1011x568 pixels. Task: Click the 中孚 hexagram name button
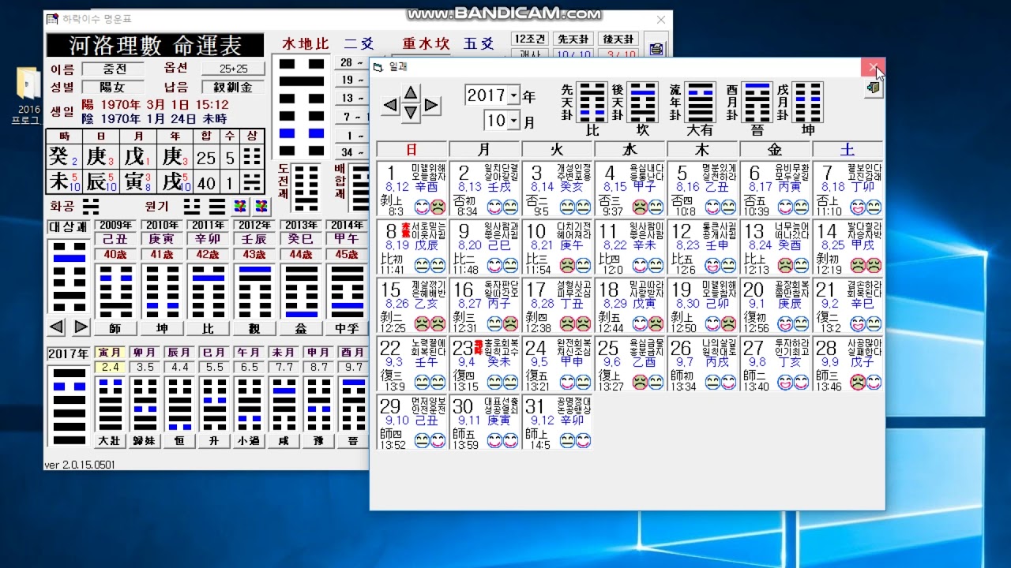(347, 327)
